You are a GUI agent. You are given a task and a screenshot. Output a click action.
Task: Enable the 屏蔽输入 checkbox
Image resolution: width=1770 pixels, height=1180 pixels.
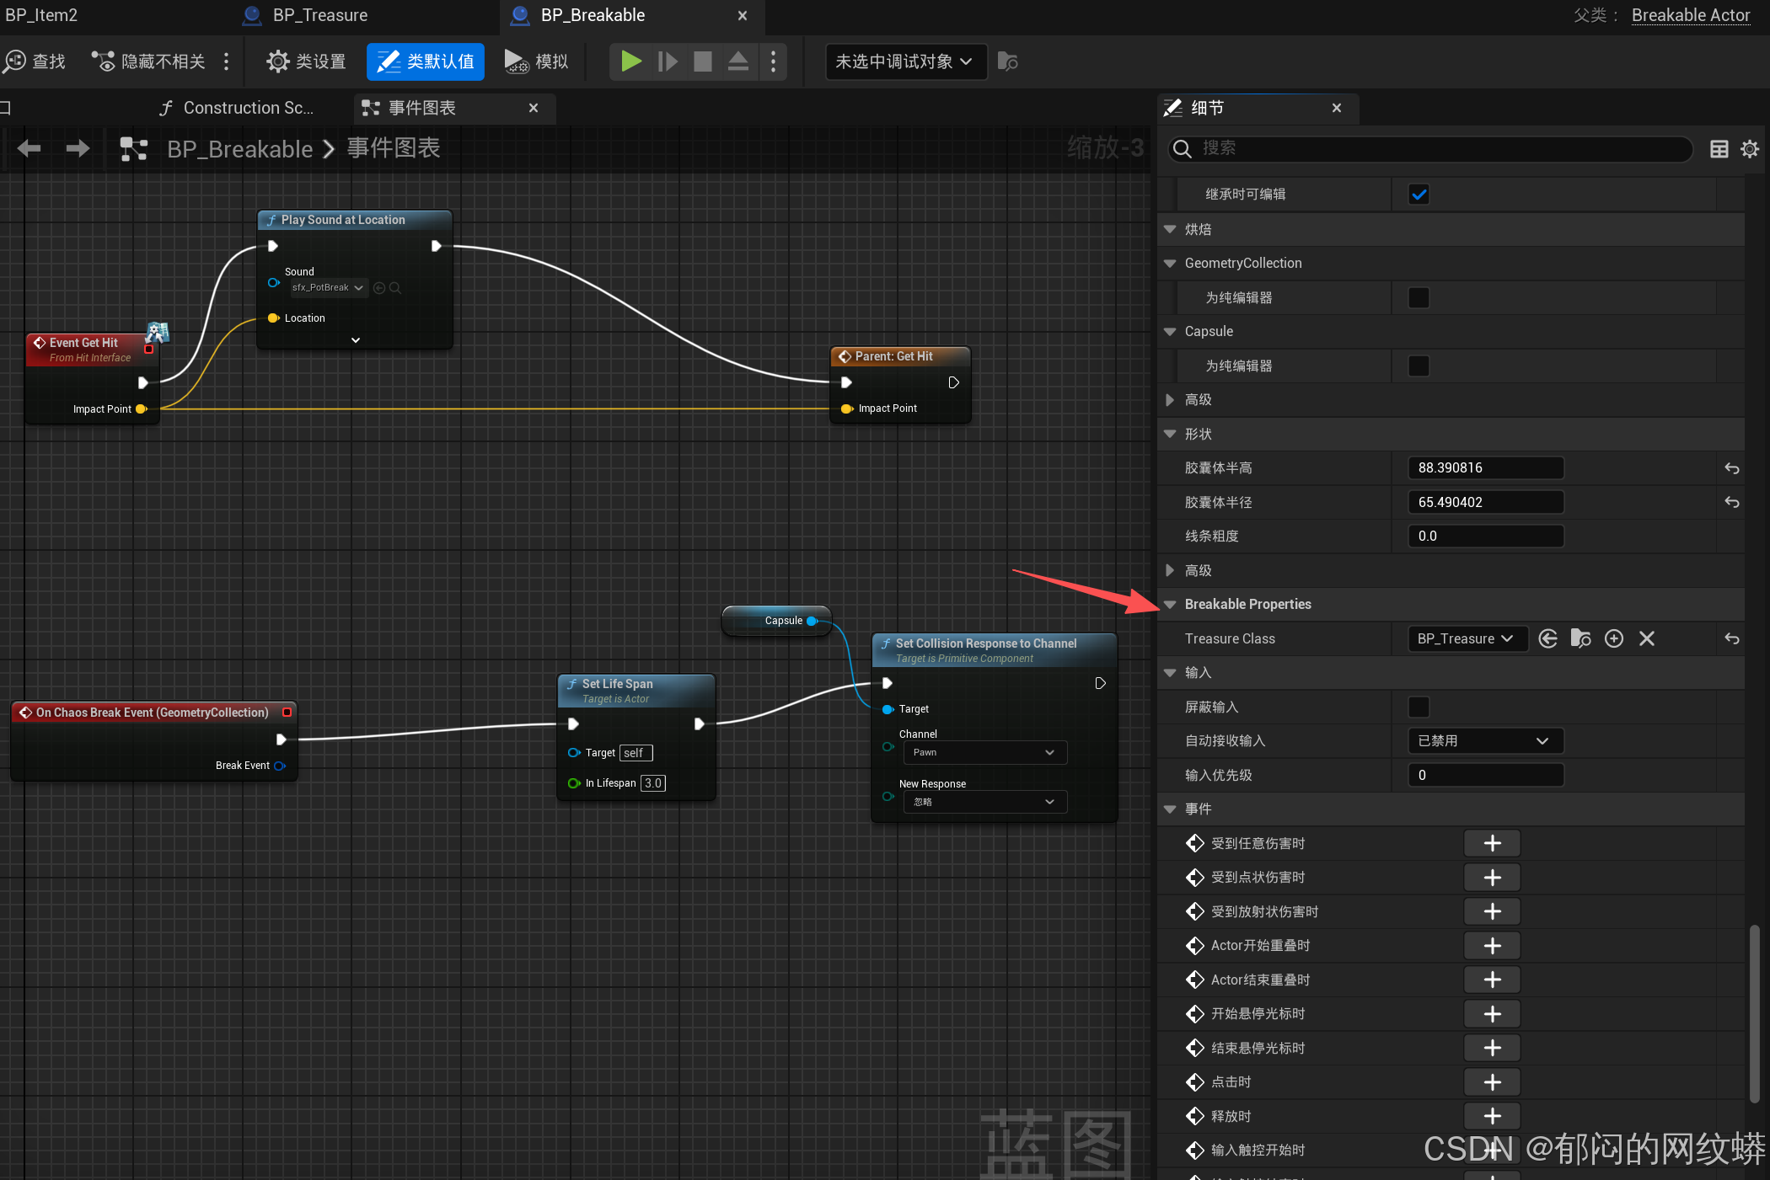click(x=1419, y=707)
